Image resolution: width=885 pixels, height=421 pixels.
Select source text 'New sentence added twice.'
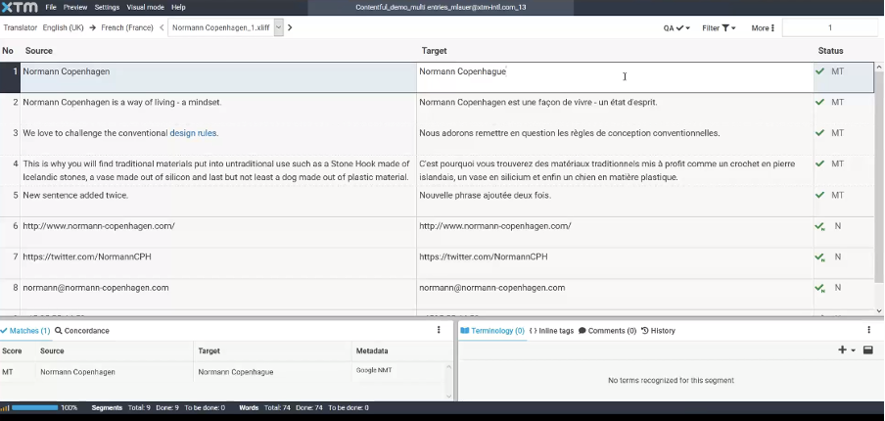tap(75, 195)
